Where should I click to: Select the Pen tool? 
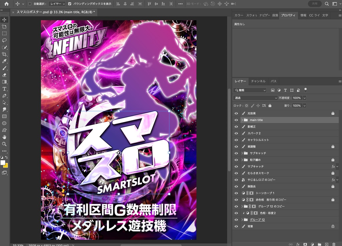(4, 96)
